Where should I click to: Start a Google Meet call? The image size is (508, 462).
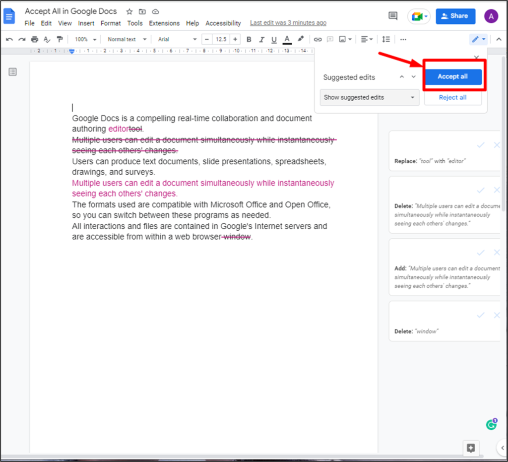click(419, 16)
